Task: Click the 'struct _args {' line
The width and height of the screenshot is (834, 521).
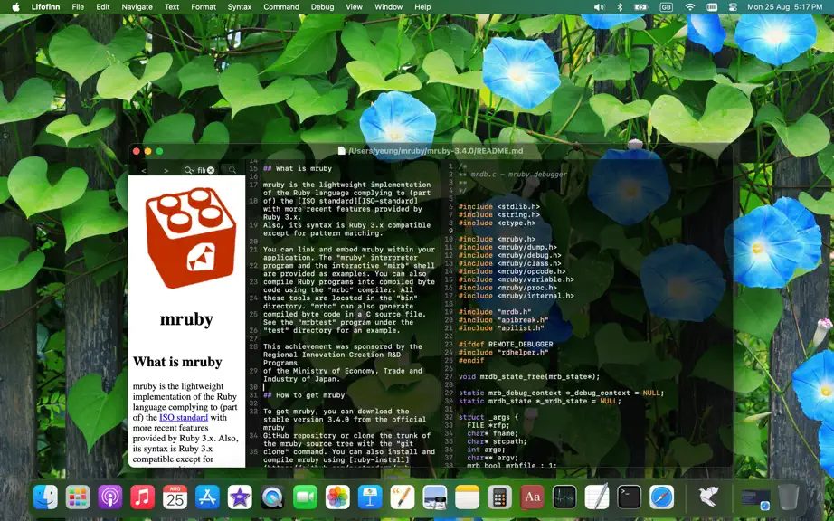Action: coord(488,417)
